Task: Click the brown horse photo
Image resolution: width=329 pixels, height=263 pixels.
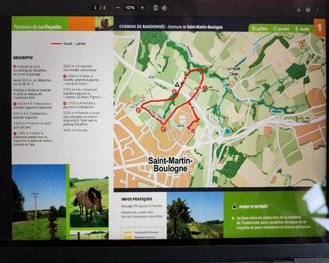Action: click(88, 202)
